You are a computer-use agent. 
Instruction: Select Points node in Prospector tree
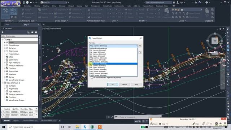(x=11, y=42)
